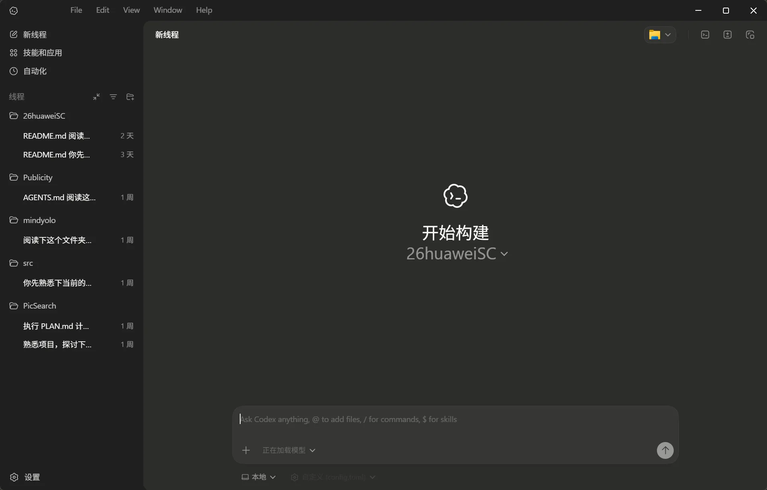Add a new project folder icon

(130, 97)
